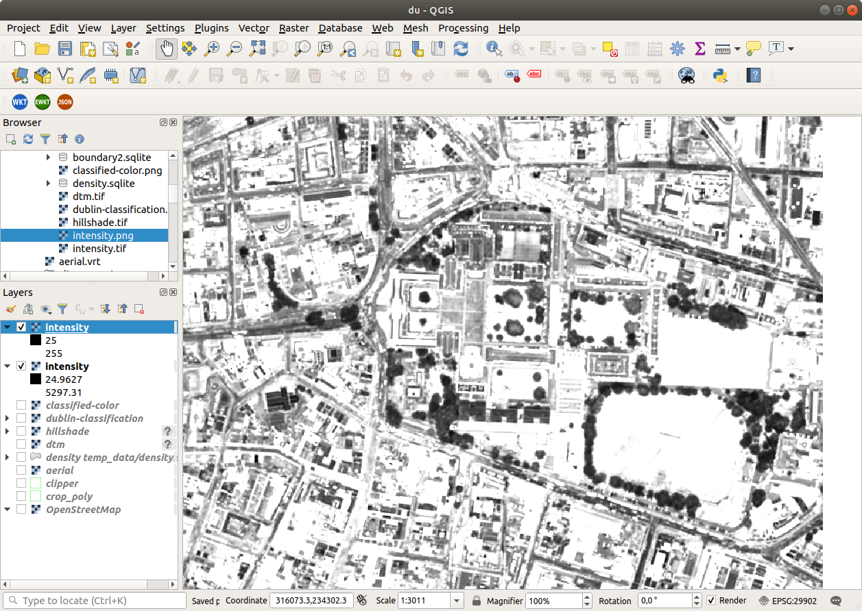The image size is (862, 611).
Task: Click the Refresh icon in the Browser panel
Action: point(27,139)
